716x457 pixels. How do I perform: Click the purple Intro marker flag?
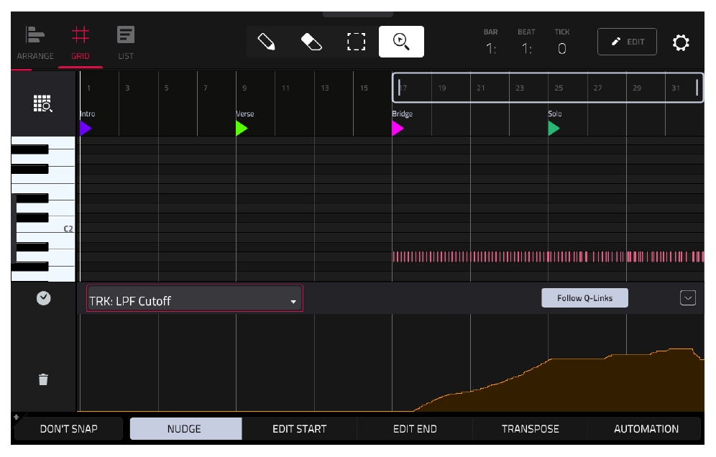click(x=86, y=129)
